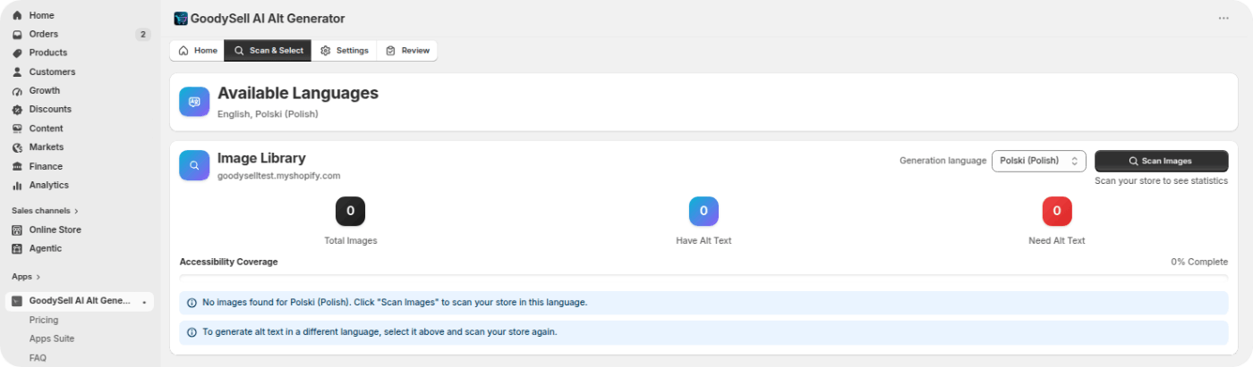Click the blue Have Alt Text counter tile

click(703, 211)
